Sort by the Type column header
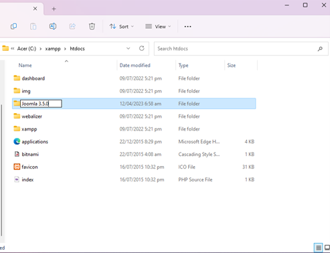330x253 pixels. coord(183,66)
